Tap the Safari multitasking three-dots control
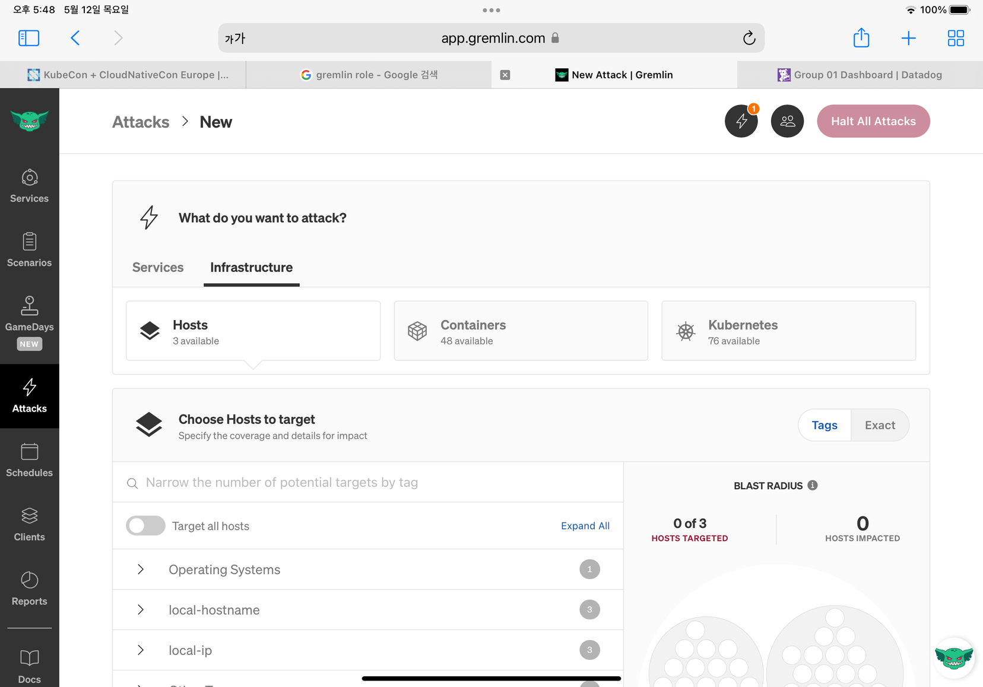This screenshot has width=983, height=687. [x=491, y=10]
